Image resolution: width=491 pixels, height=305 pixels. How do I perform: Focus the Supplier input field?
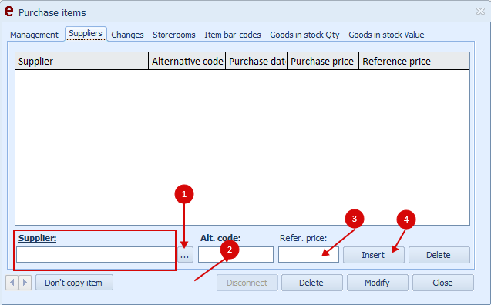click(96, 255)
